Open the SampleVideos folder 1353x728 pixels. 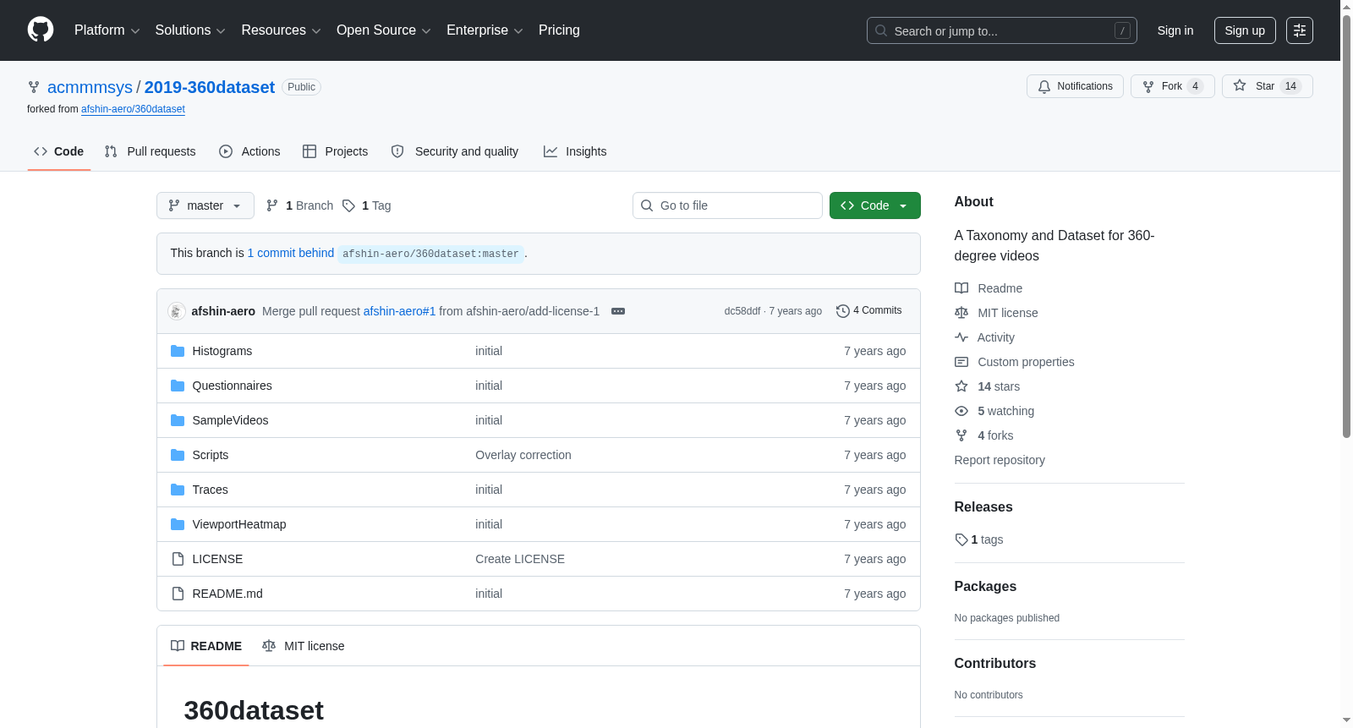[x=230, y=420]
